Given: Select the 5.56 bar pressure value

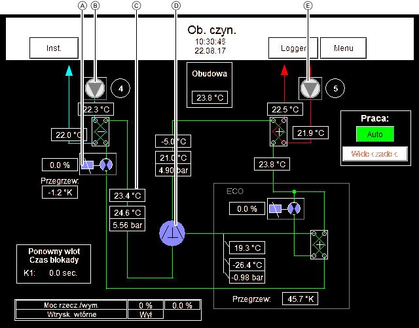Looking at the screenshot, I should pos(128,225).
